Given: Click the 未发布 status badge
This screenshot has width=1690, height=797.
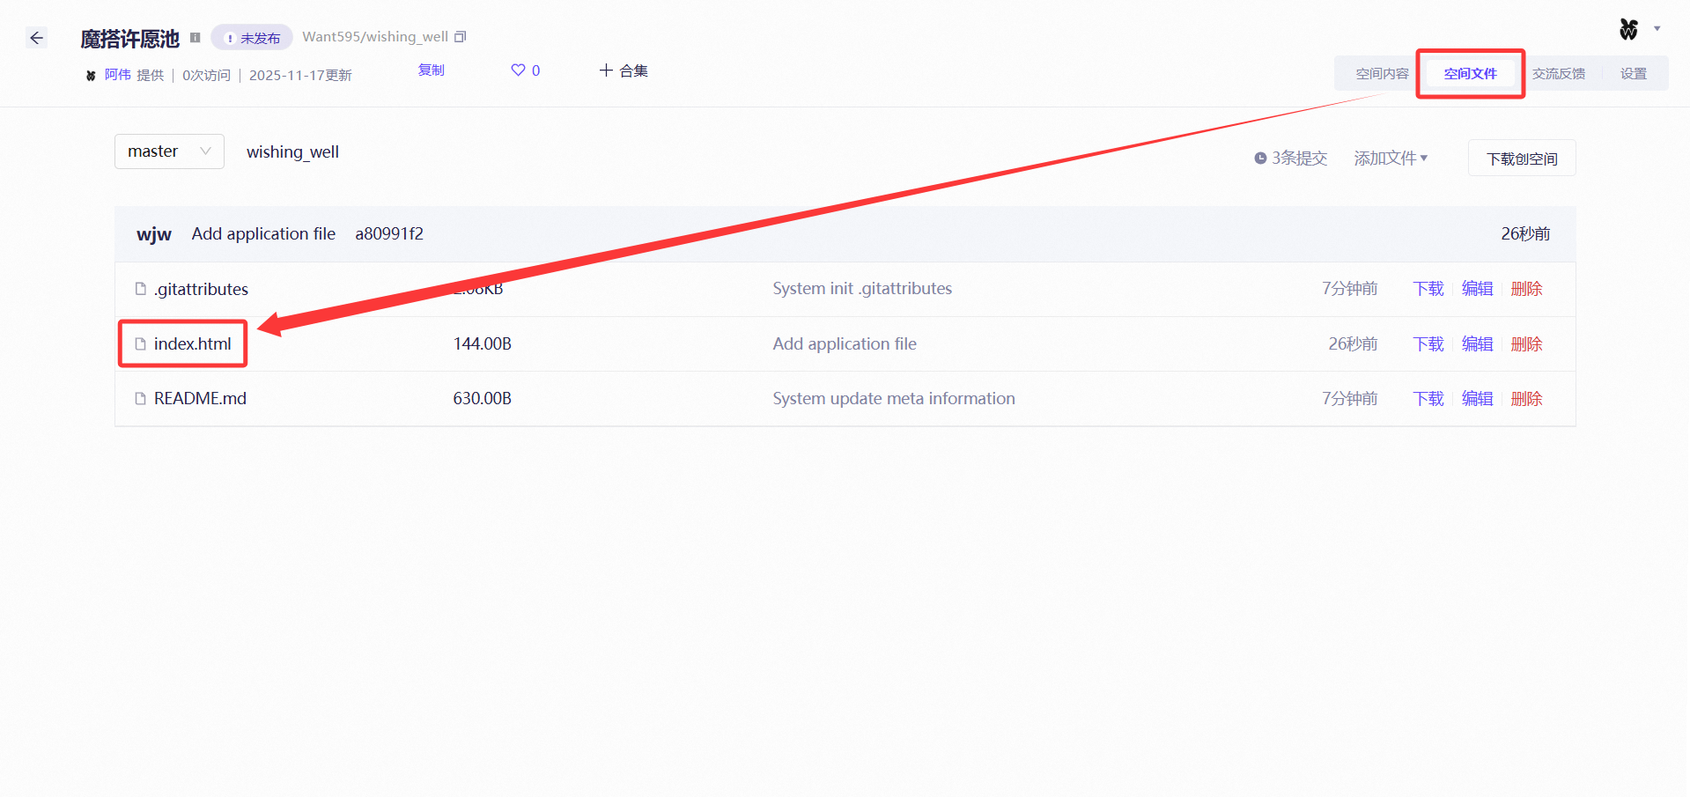Looking at the screenshot, I should (x=252, y=38).
